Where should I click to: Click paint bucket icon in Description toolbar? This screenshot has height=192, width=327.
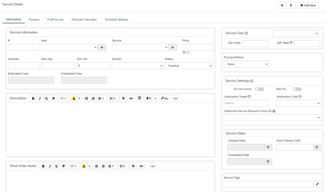pos(123,98)
